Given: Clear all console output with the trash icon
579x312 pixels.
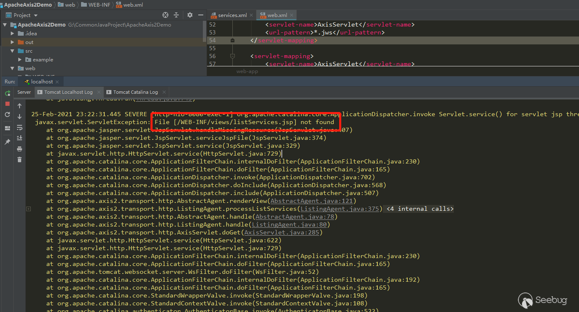Looking at the screenshot, I should tap(19, 160).
